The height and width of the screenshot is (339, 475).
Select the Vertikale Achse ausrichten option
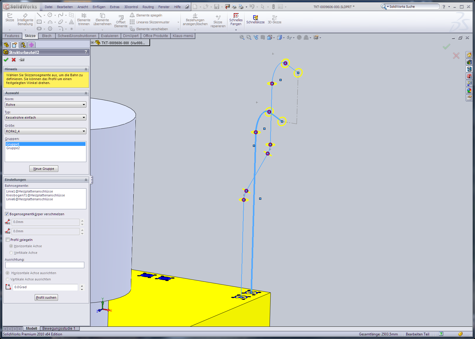point(8,279)
